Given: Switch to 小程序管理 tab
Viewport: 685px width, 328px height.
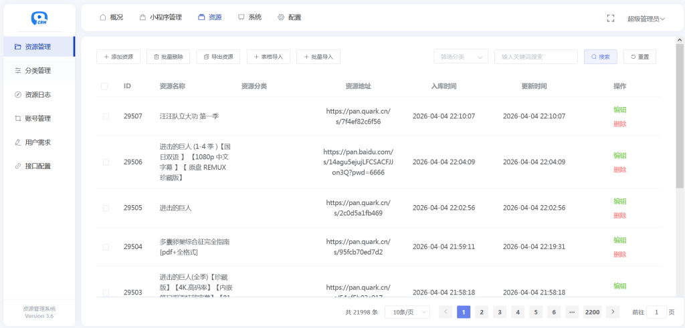Looking at the screenshot, I should pyautogui.click(x=161, y=17).
